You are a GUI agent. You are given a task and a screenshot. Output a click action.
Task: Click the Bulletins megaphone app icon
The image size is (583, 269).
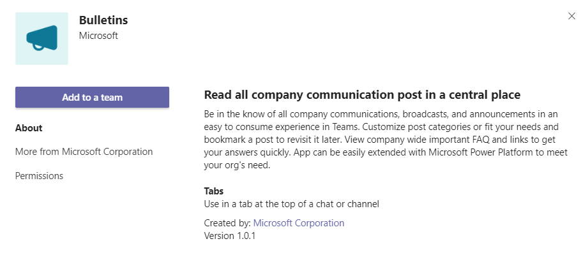pyautogui.click(x=42, y=38)
